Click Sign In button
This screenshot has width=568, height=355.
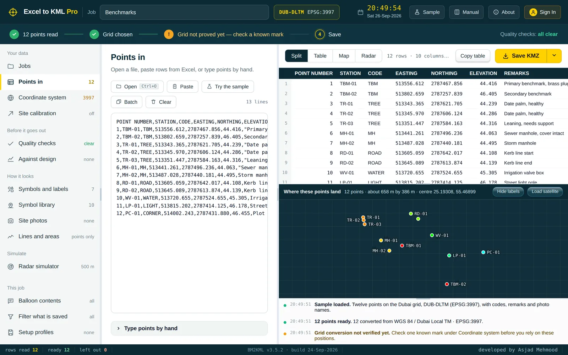click(x=542, y=12)
